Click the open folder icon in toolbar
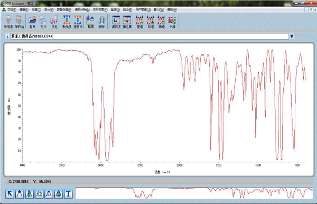The width and height of the screenshot is (317, 204). tap(33, 22)
